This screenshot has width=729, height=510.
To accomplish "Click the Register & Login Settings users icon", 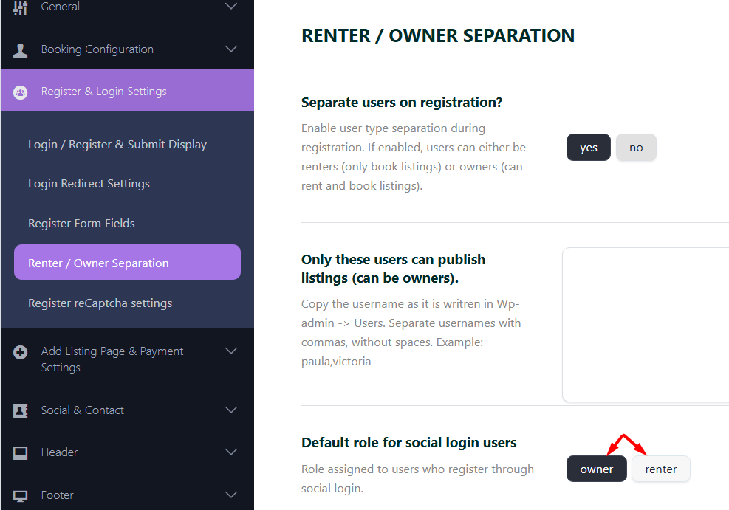I will pyautogui.click(x=21, y=92).
